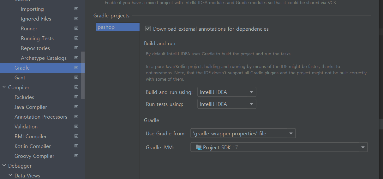Click project-level icon beside Groovy Compiler
Image resolution: width=383 pixels, height=179 pixels.
tap(76, 156)
